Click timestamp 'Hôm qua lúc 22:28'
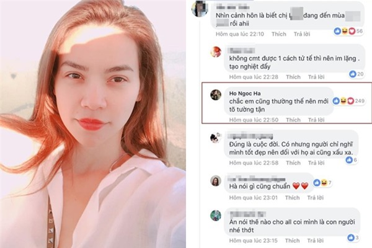Screen dimensions: 372x248 pos(254,77)
